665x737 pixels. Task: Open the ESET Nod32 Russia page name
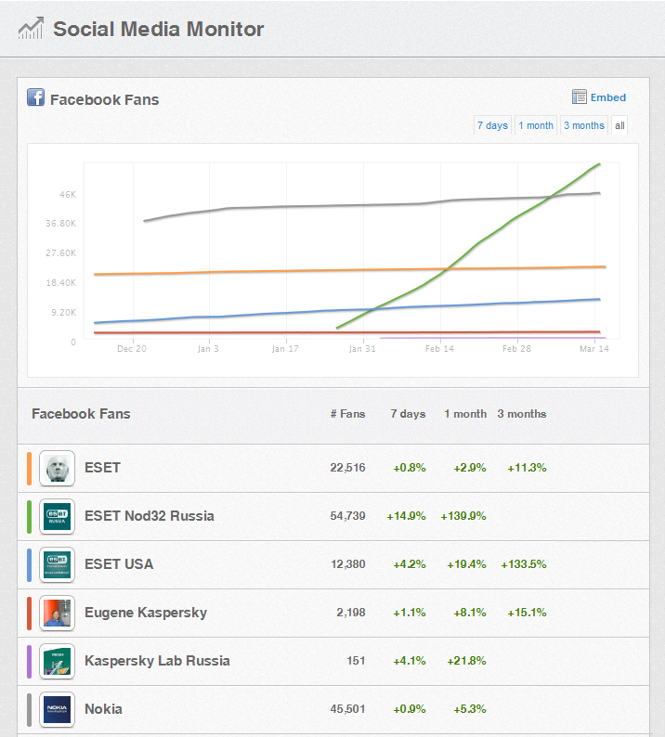pos(150,516)
